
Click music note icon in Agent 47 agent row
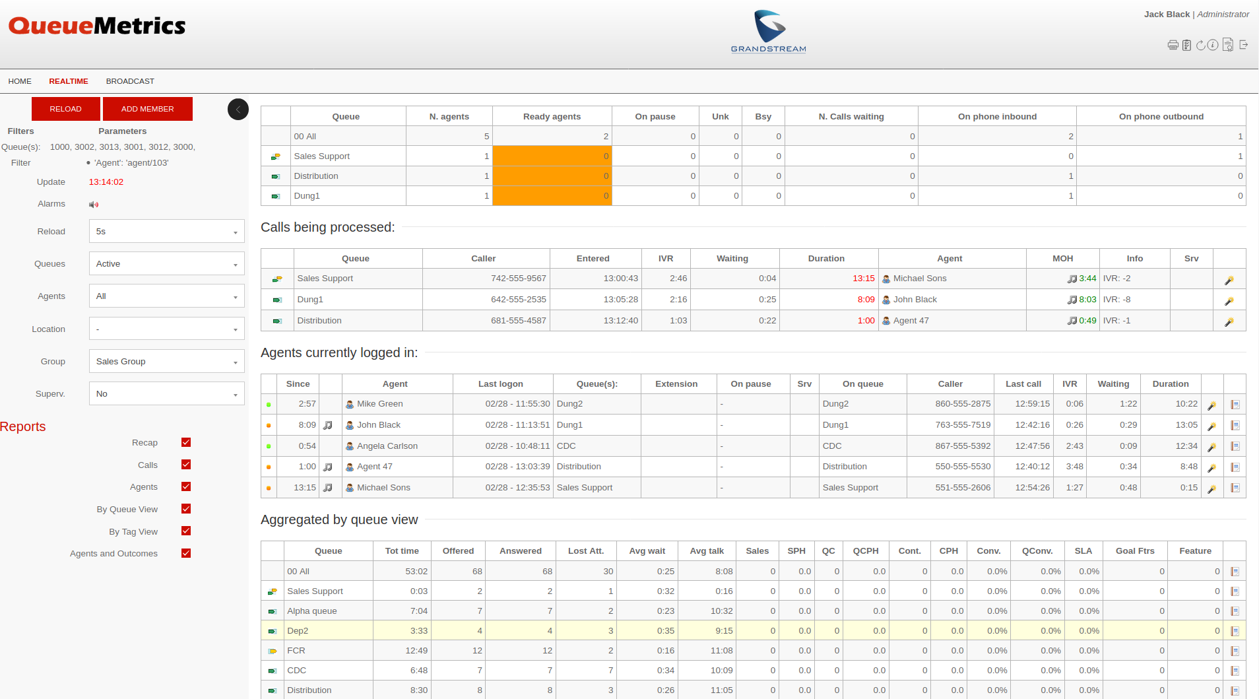328,467
